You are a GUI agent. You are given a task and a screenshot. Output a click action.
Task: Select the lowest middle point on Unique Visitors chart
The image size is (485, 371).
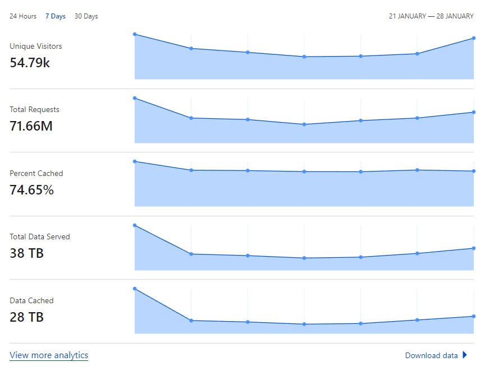click(304, 57)
